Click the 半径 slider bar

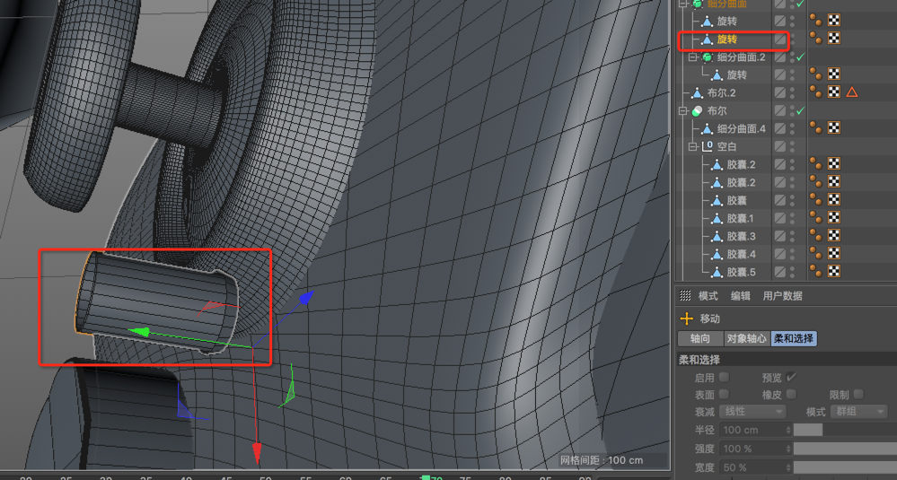(845, 430)
